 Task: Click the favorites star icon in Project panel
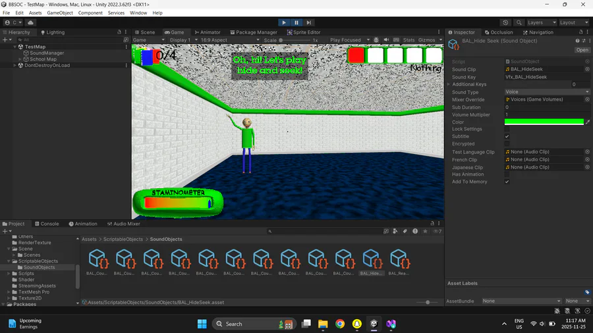click(425, 232)
